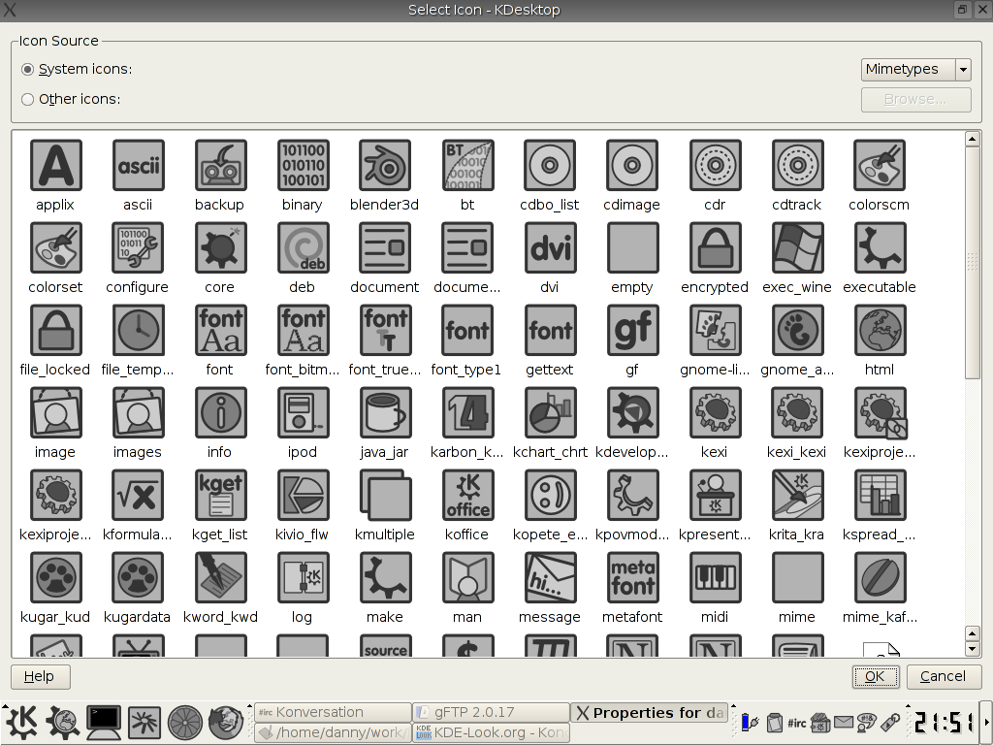Click the panel clock
The image size is (993, 745).
945,722
